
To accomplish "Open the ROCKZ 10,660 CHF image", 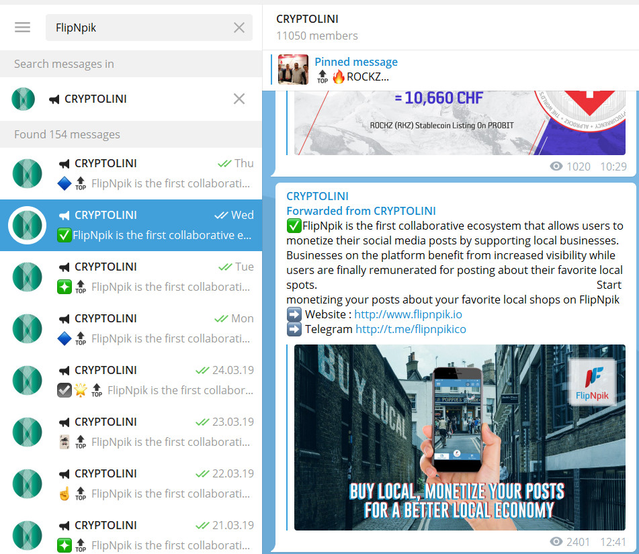I will coord(460,123).
